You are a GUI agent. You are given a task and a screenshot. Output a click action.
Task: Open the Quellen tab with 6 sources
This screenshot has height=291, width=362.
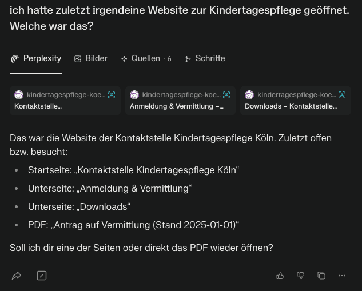click(x=146, y=59)
